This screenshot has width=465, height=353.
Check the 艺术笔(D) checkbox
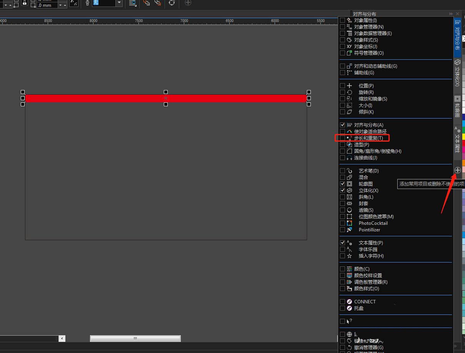(x=342, y=171)
